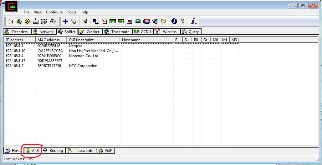Click the Open file folder toolbar icon

(10, 21)
